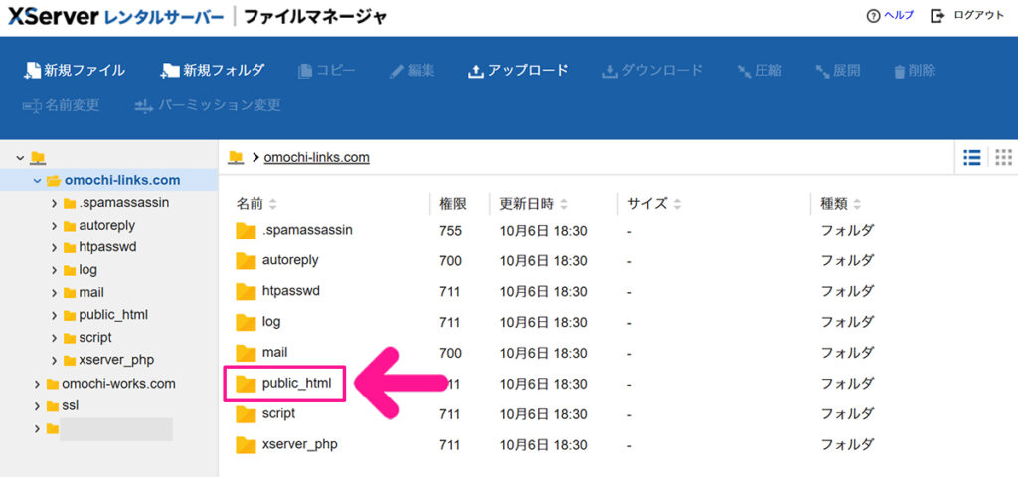The height and width of the screenshot is (477, 1018).
Task: Select the mail folder row in list
Action: [x=274, y=353]
